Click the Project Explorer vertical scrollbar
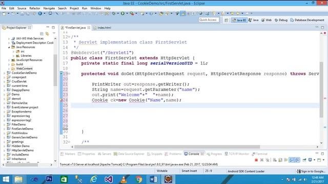The width and height of the screenshot is (328, 184). (55, 70)
